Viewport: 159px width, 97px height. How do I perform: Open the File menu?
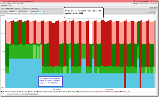click(1, 3)
